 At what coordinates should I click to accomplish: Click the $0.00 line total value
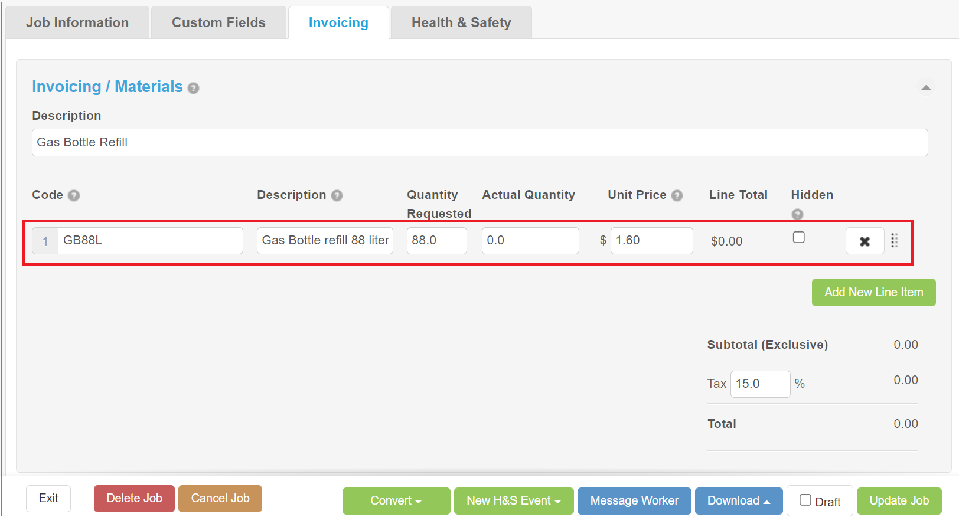727,241
